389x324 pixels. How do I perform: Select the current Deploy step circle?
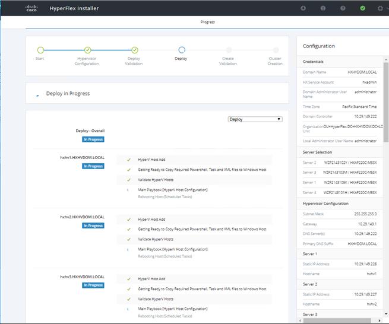point(182,50)
